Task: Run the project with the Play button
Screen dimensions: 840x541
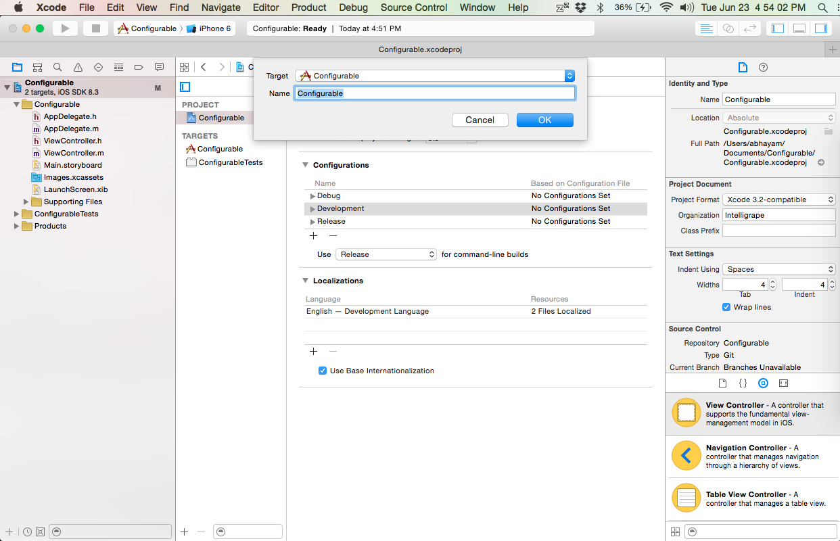Action: tap(66, 28)
